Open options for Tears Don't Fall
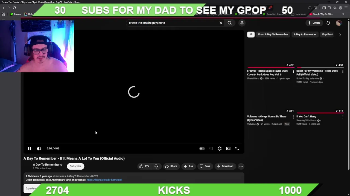350x196 pixels. pos(343,71)
